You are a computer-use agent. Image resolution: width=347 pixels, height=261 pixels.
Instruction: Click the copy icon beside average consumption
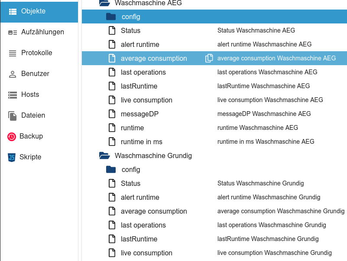(x=209, y=58)
